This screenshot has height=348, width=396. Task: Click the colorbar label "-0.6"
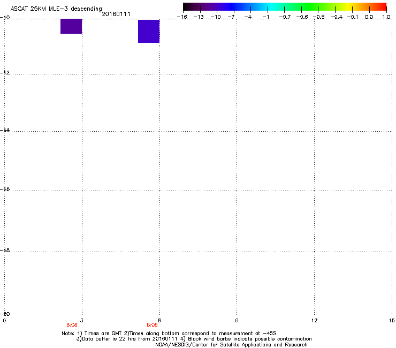tap(302, 17)
